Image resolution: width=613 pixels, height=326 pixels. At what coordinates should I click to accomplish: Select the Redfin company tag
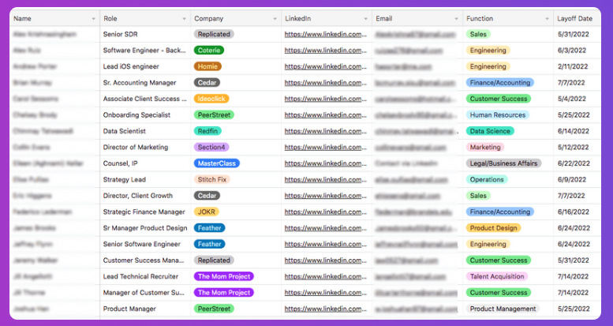point(207,131)
